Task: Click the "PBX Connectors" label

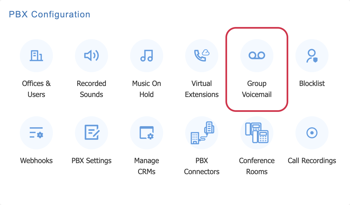Action: coord(202,166)
